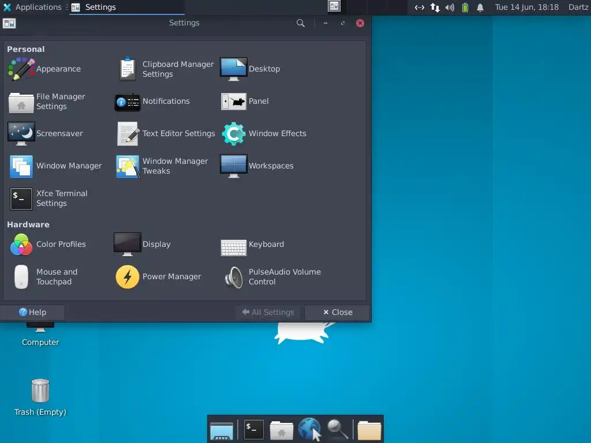Viewport: 591px width, 443px height.
Task: Click the notification bell icon
Action: point(480,7)
